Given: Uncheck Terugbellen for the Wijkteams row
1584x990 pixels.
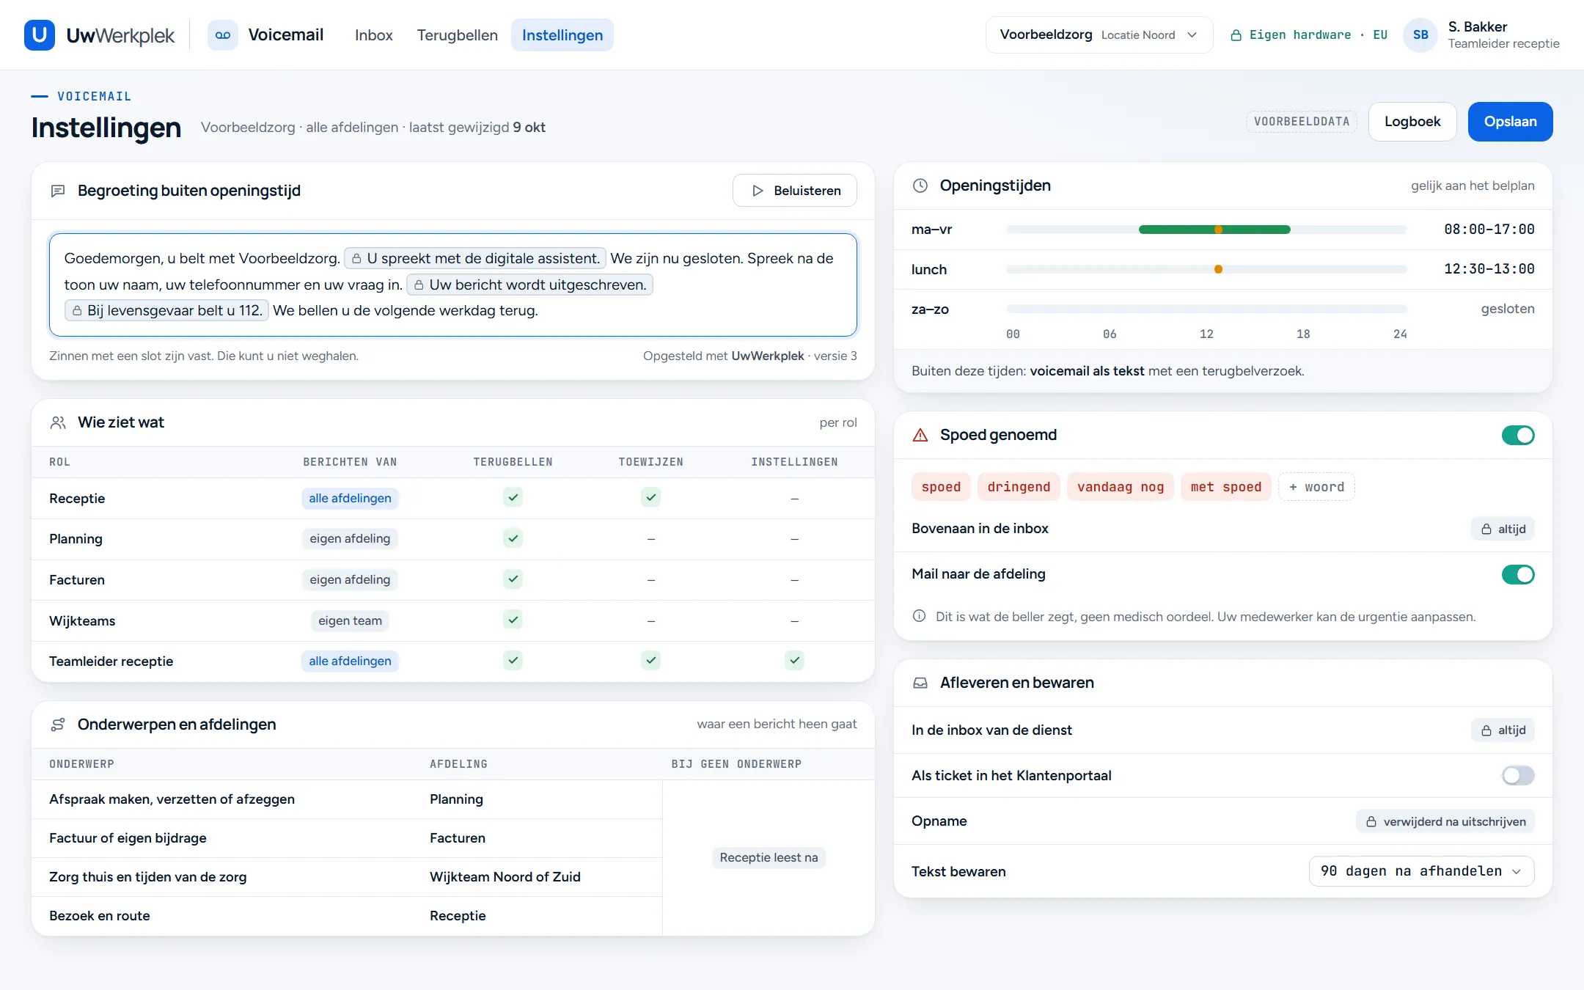Looking at the screenshot, I should [x=513, y=620].
